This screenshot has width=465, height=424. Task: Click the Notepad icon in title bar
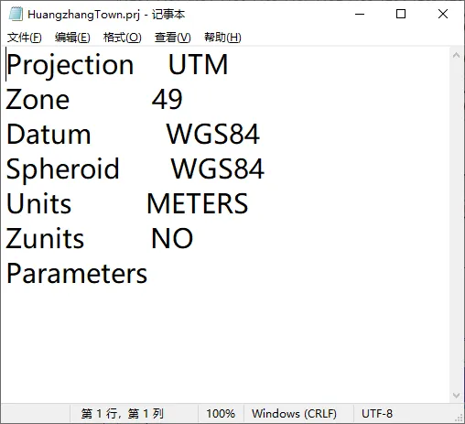(16, 15)
